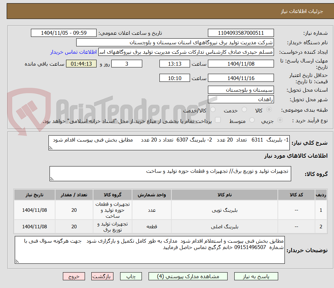Click the resize handle of گروه کالا box
334x288 pixels.
[52, 179]
